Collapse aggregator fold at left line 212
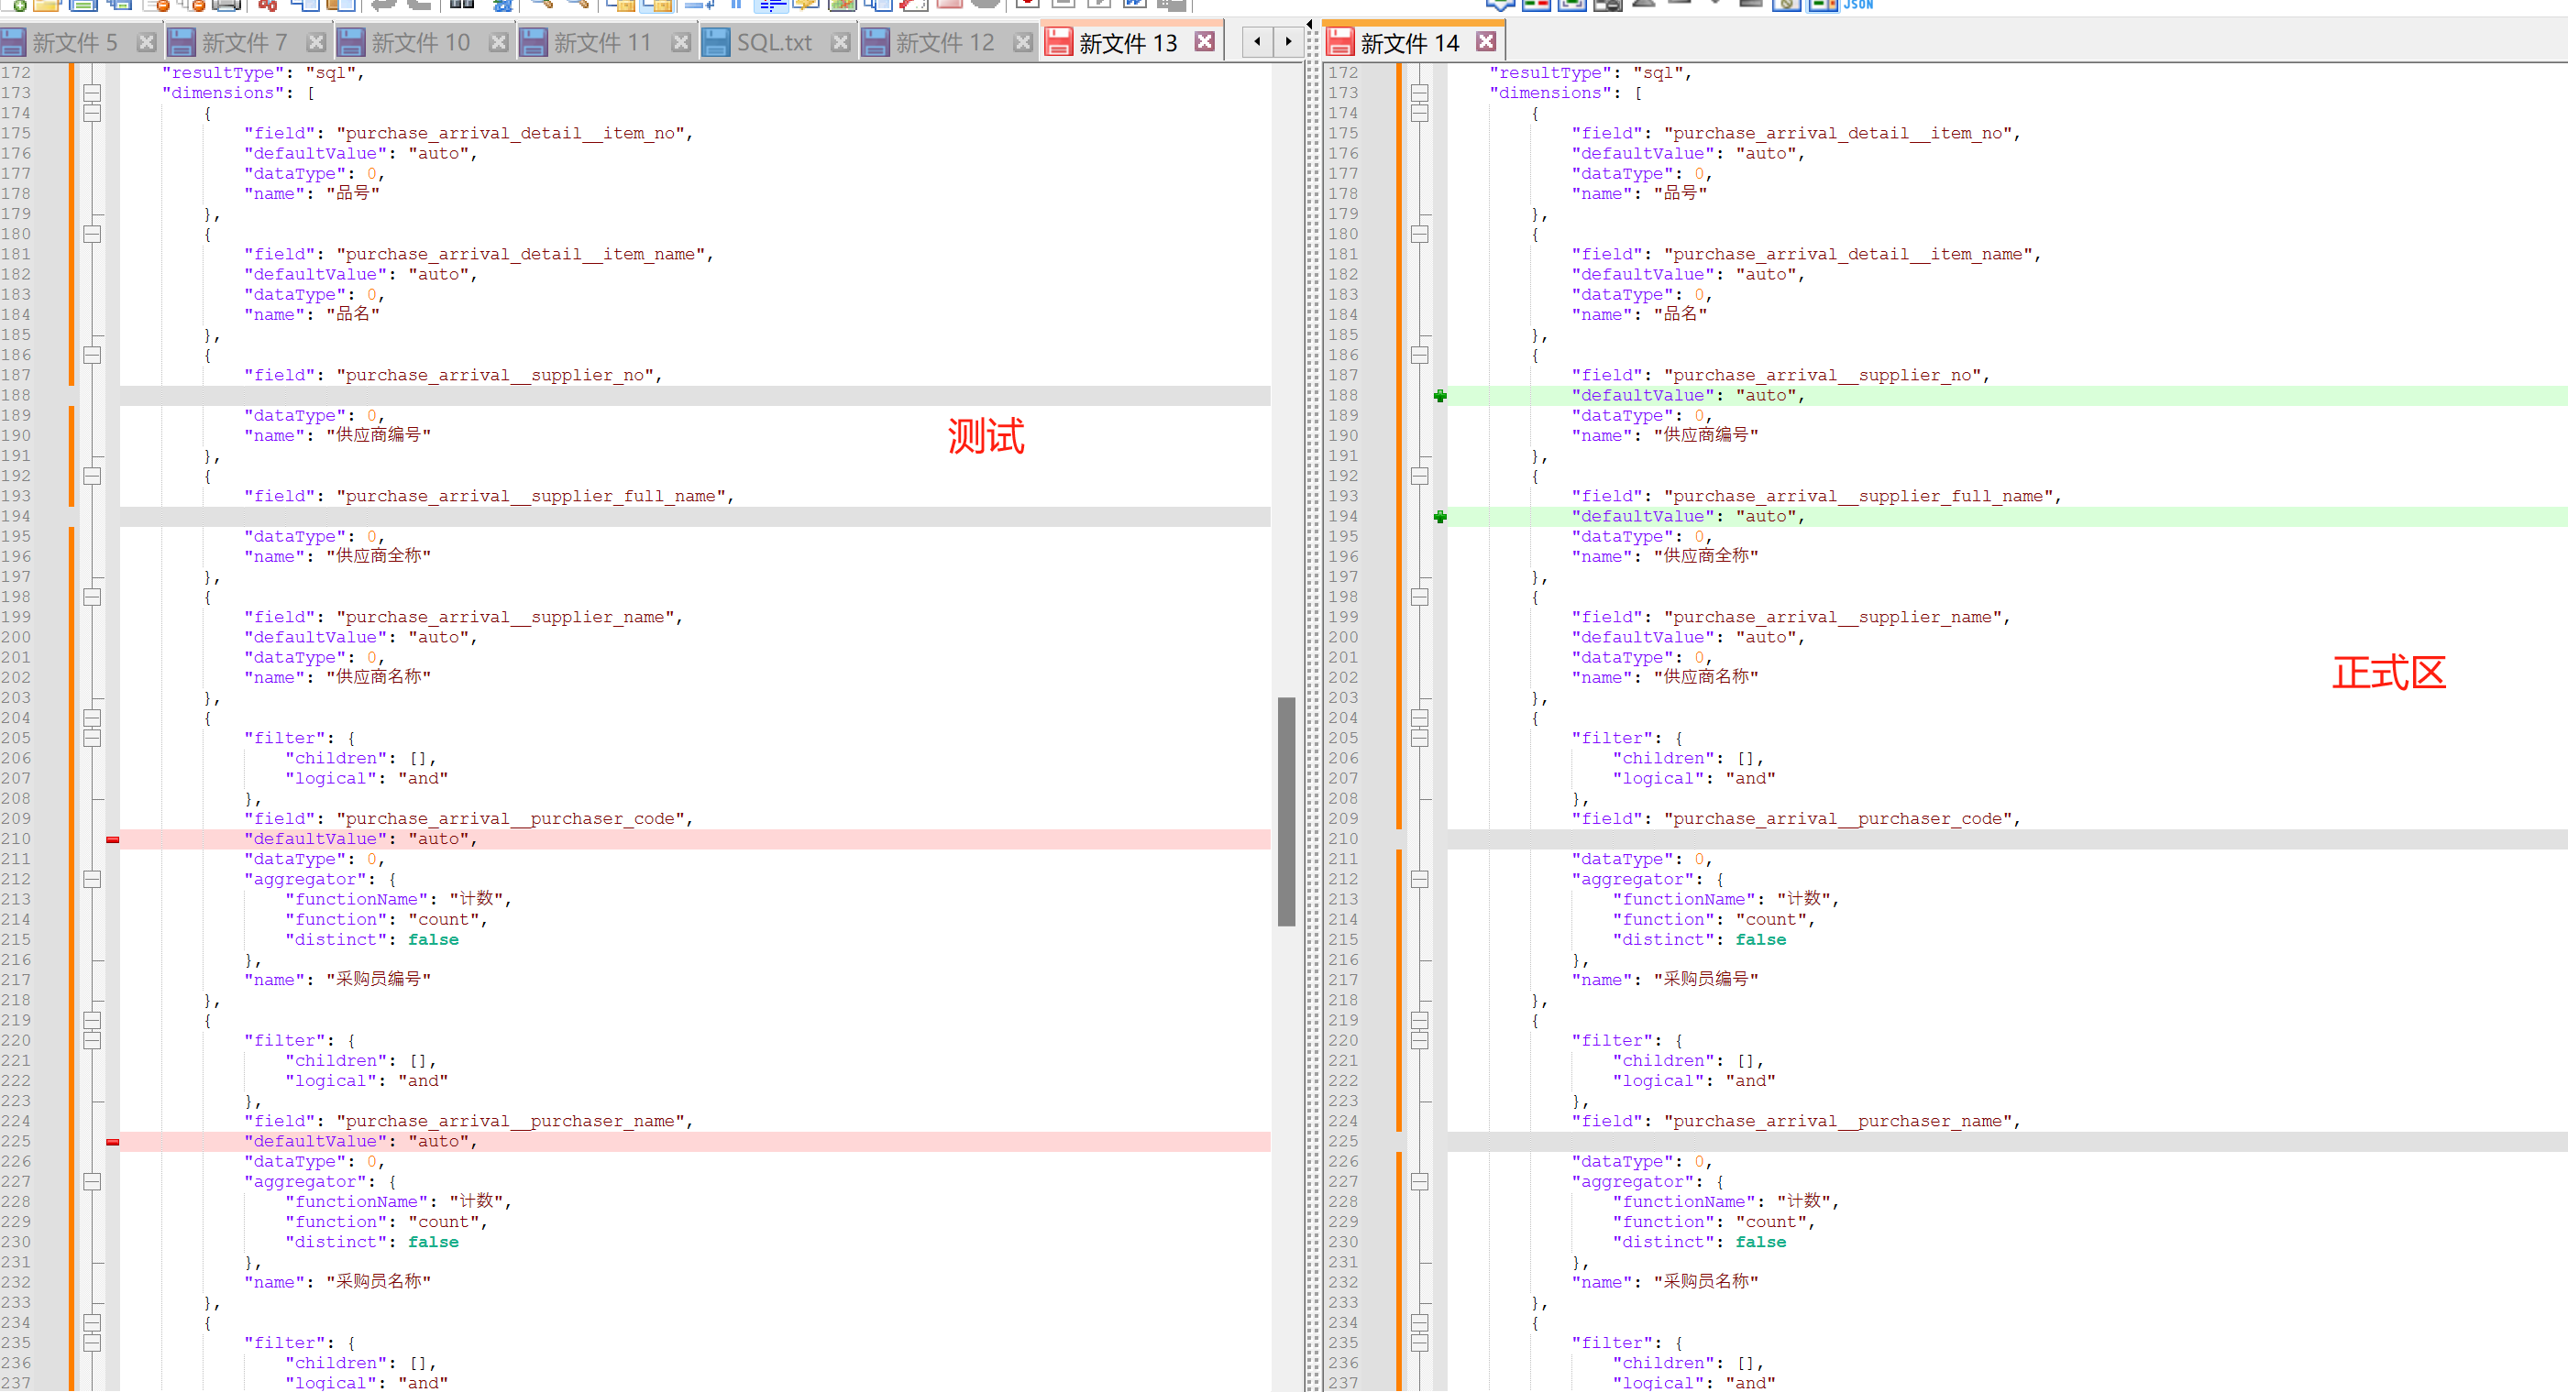The width and height of the screenshot is (2568, 1392). (x=93, y=880)
